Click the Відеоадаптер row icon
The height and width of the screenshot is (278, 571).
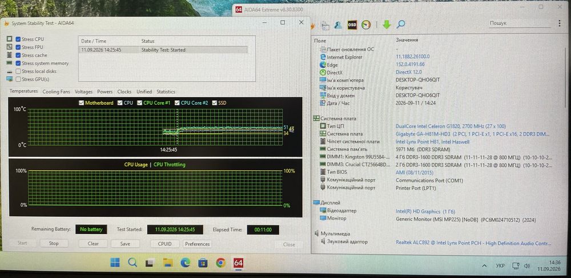(323, 211)
